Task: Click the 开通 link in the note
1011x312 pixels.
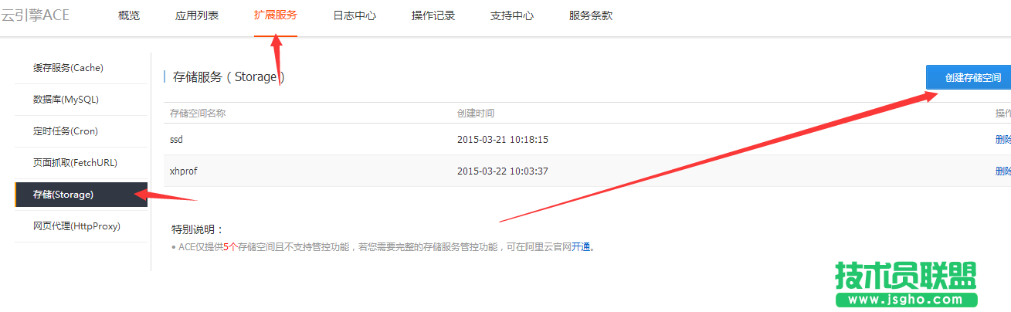Action: coord(581,247)
